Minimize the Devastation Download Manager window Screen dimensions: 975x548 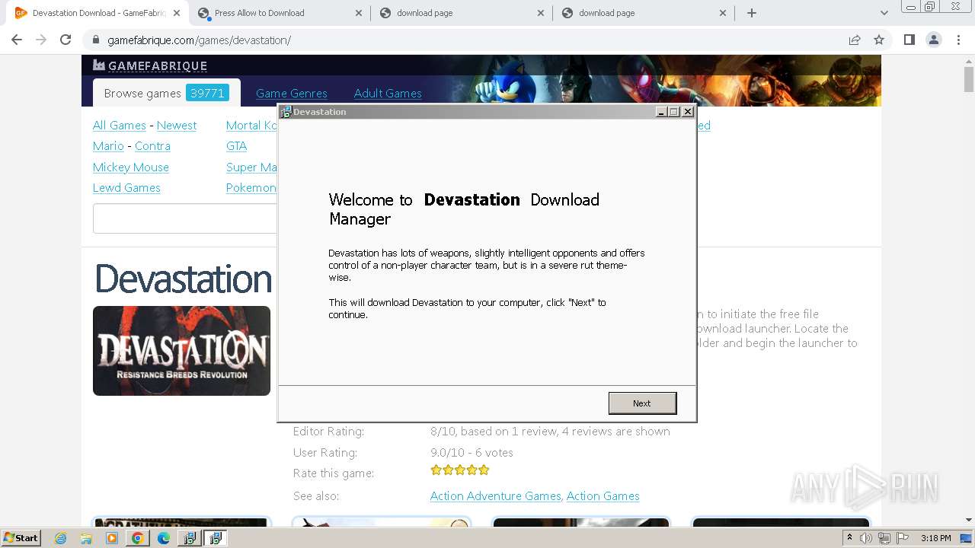(x=661, y=112)
